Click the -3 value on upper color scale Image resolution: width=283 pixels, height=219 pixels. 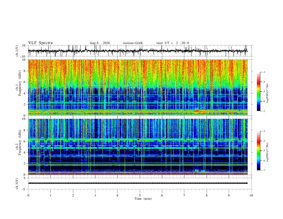tap(263, 72)
